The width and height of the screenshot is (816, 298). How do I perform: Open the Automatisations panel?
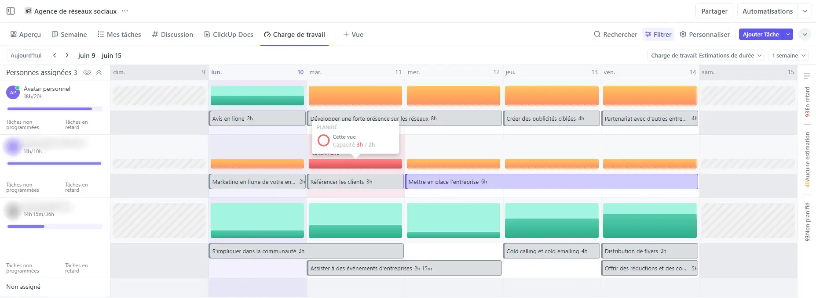click(768, 11)
